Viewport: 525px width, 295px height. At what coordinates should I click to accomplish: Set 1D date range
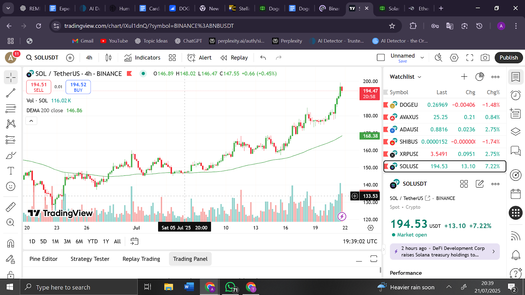tap(32, 242)
